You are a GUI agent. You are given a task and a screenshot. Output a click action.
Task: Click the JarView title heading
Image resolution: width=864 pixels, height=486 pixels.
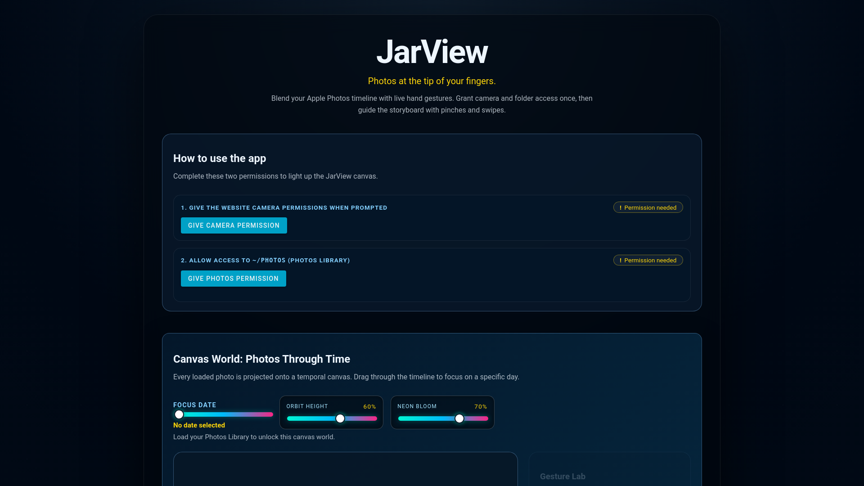(432, 52)
